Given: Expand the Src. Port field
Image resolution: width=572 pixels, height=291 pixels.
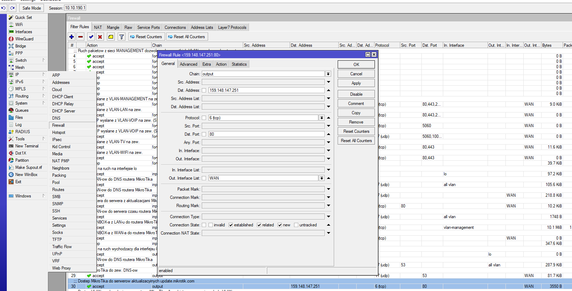Looking at the screenshot, I should pyautogui.click(x=328, y=126).
